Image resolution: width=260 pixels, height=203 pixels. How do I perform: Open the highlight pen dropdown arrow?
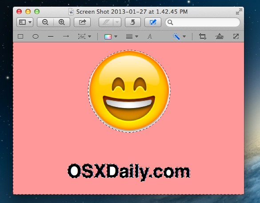(x=117, y=22)
